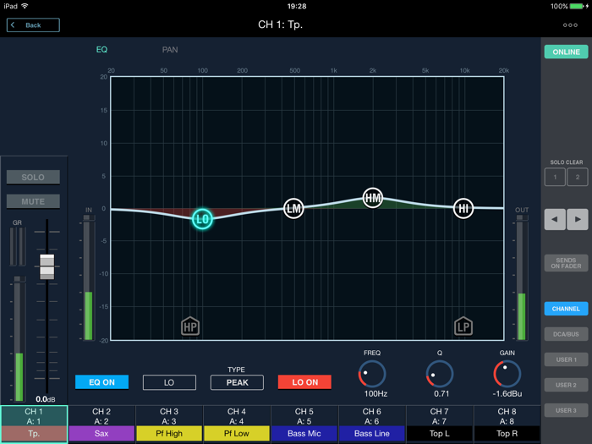Viewport: 592px width, 444px height.
Task: Select the HM band node on EQ graph
Action: (x=373, y=198)
